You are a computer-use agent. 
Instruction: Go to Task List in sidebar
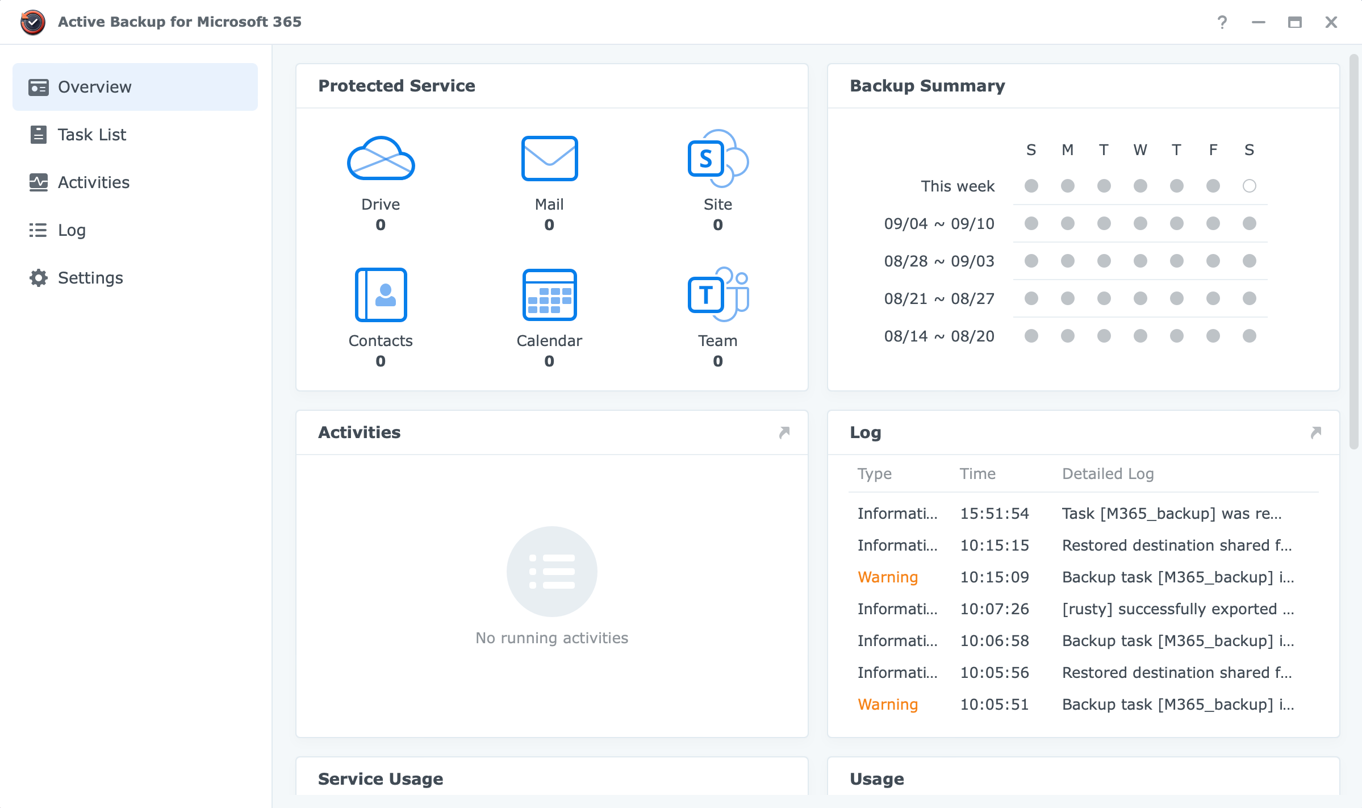[135, 135]
